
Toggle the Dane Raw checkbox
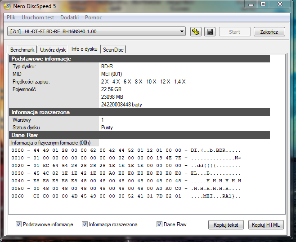coord(159,224)
